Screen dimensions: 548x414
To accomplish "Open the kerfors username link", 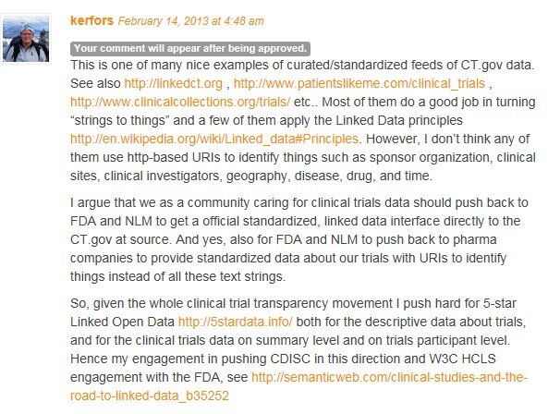I will 91,20.
